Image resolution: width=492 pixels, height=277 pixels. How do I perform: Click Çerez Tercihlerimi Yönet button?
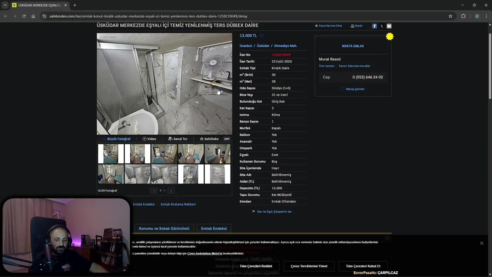point(309,266)
